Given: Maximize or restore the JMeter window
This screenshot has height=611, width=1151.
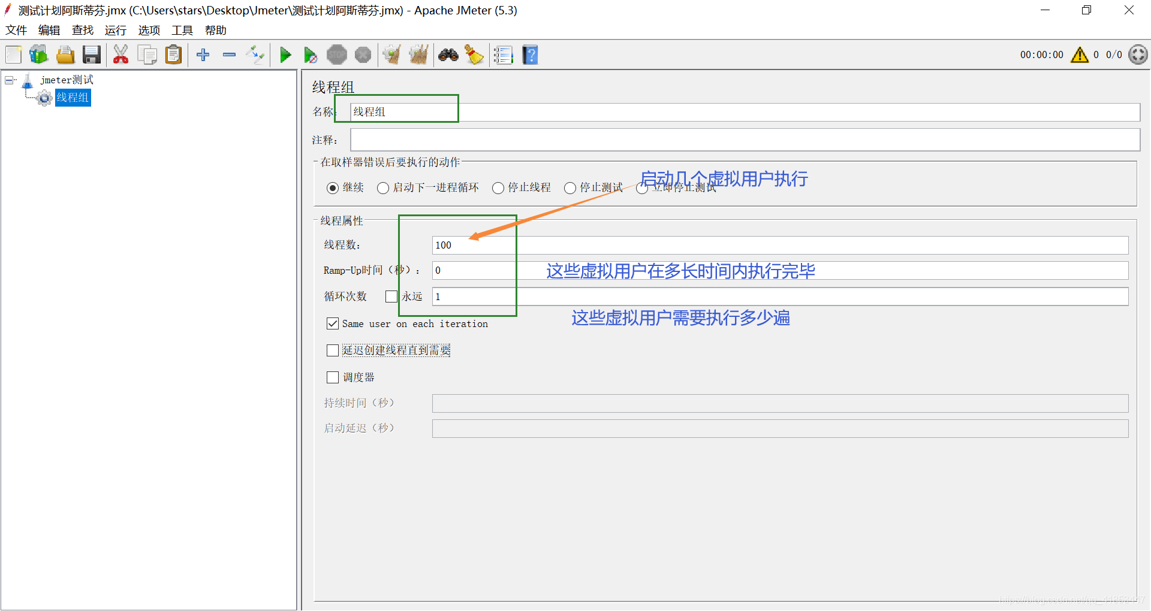Looking at the screenshot, I should click(x=1086, y=10).
